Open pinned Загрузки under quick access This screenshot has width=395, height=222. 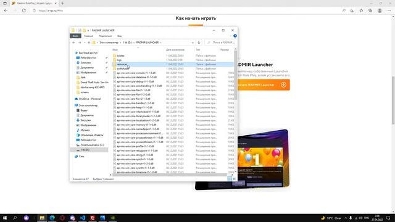point(86,63)
